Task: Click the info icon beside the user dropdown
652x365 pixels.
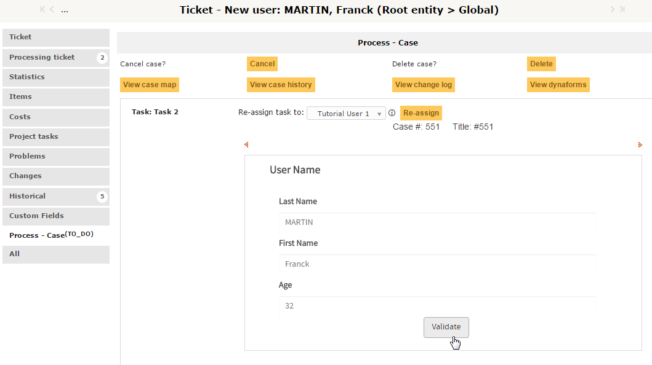Action: coord(392,113)
